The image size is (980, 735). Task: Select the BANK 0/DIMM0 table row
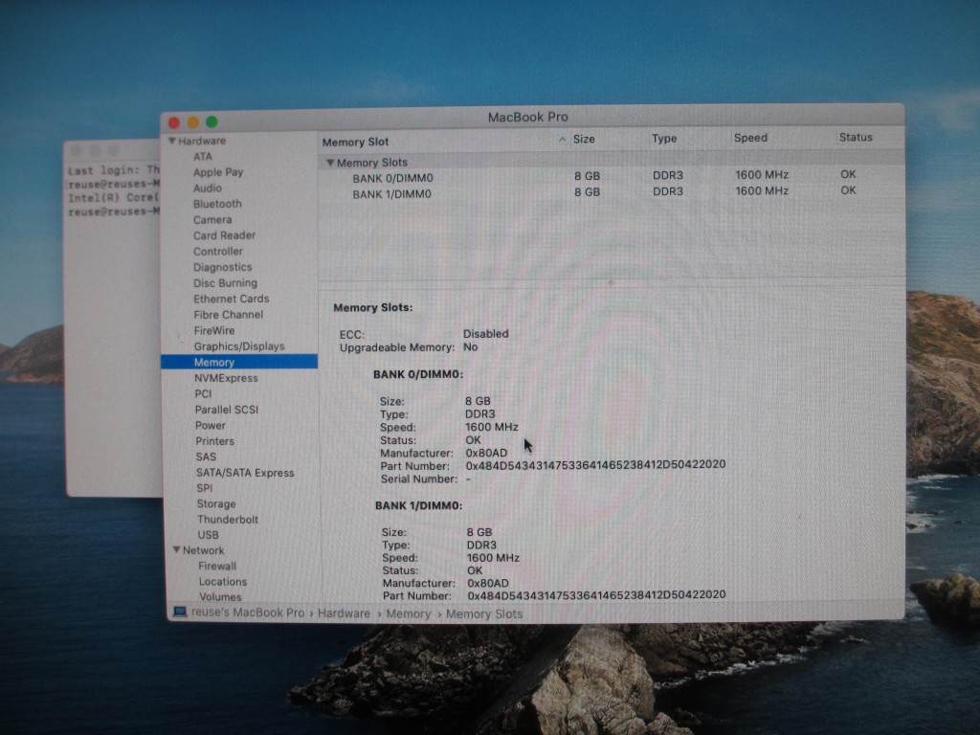(612, 177)
